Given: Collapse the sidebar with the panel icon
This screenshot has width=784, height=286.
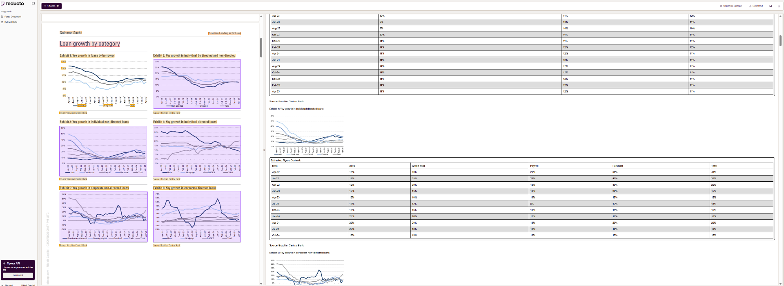Looking at the screenshot, I should click(x=33, y=3).
